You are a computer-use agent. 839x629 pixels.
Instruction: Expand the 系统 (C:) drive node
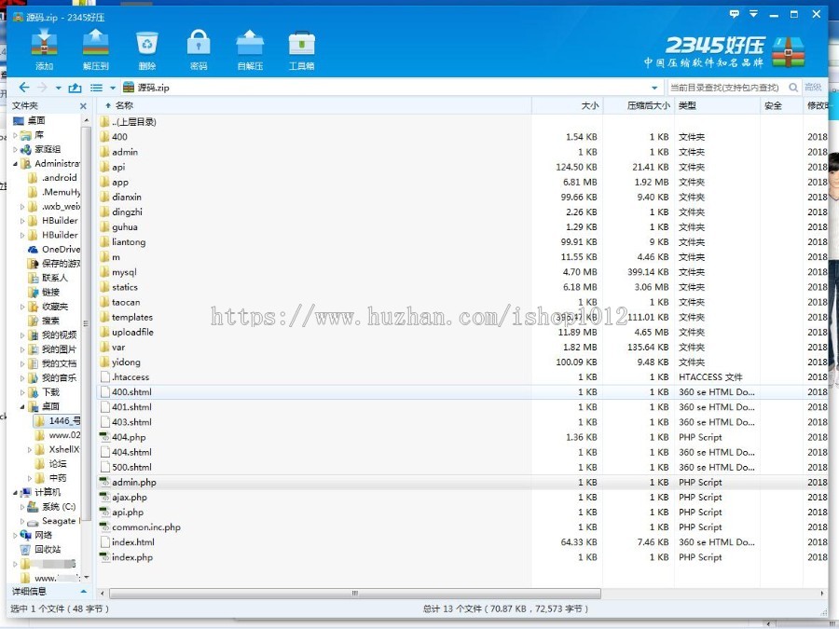[x=22, y=507]
